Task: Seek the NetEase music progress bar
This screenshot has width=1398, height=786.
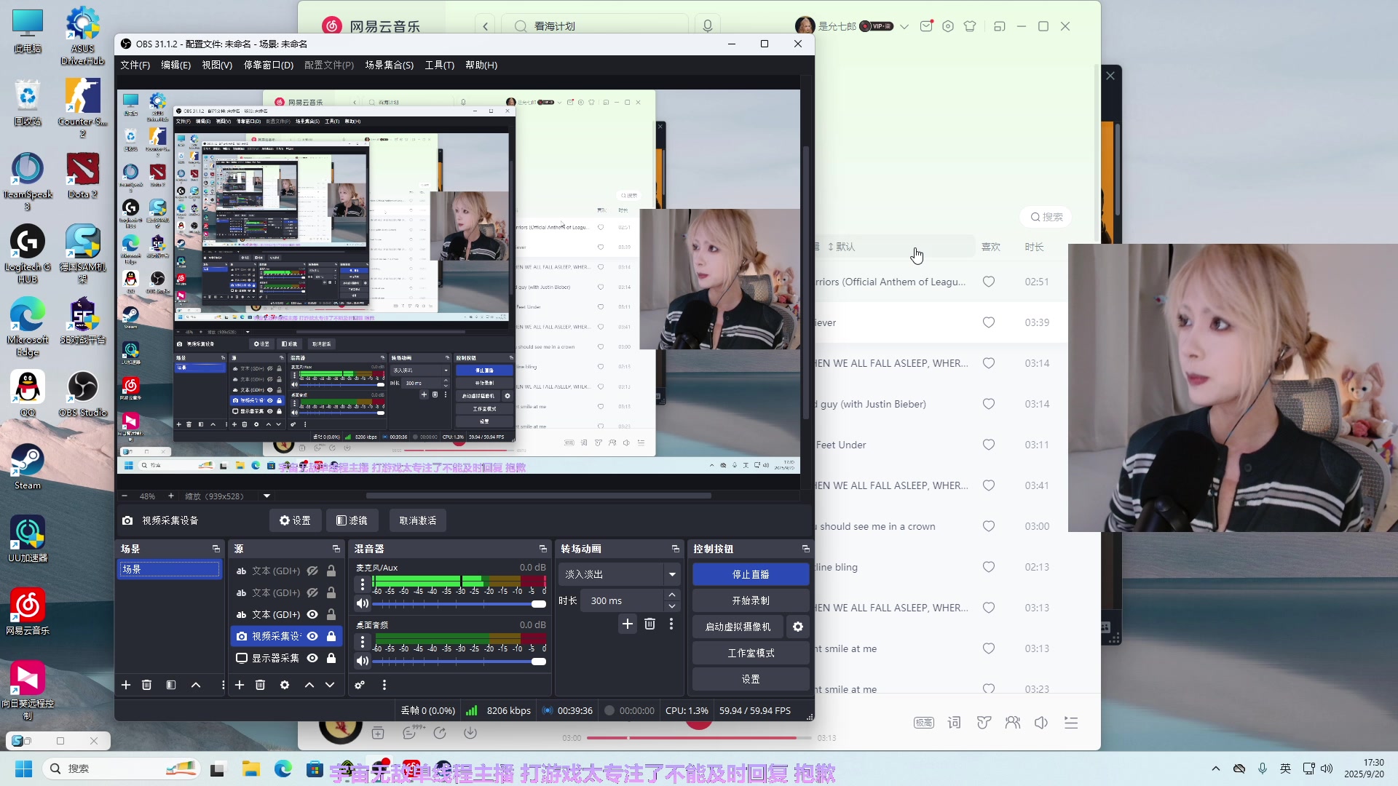Action: coord(699,737)
